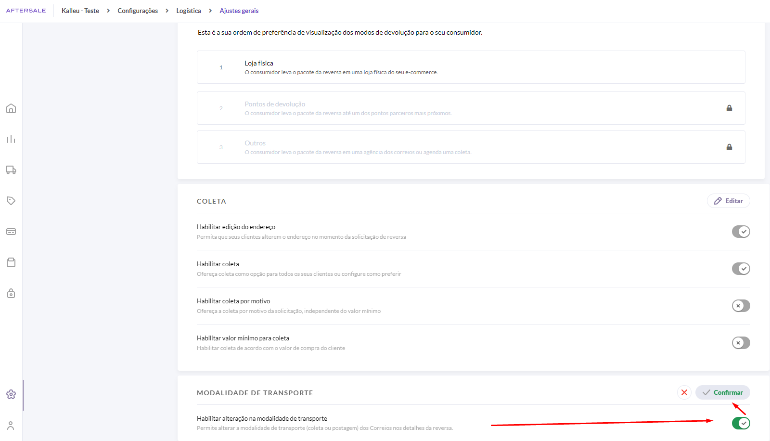Click the AFTERSALE logo
This screenshot has height=441, width=770.
[26, 11]
